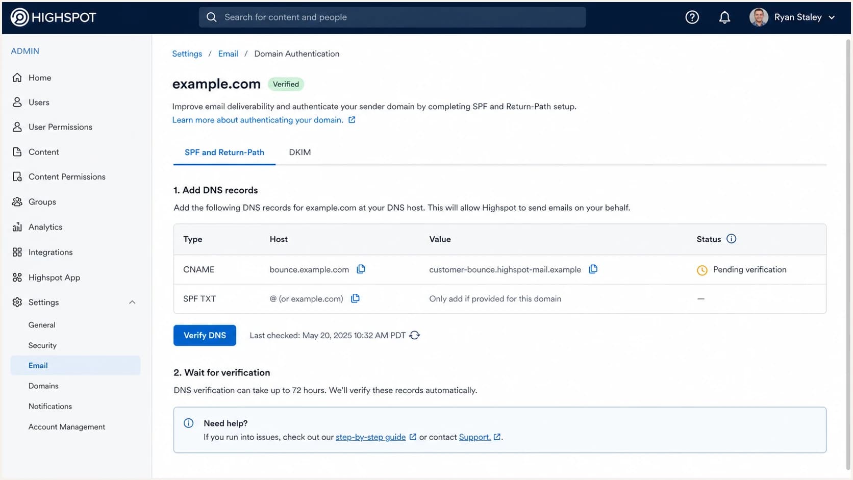This screenshot has height=480, width=853.
Task: Select Account Management under Settings
Action: click(x=67, y=427)
